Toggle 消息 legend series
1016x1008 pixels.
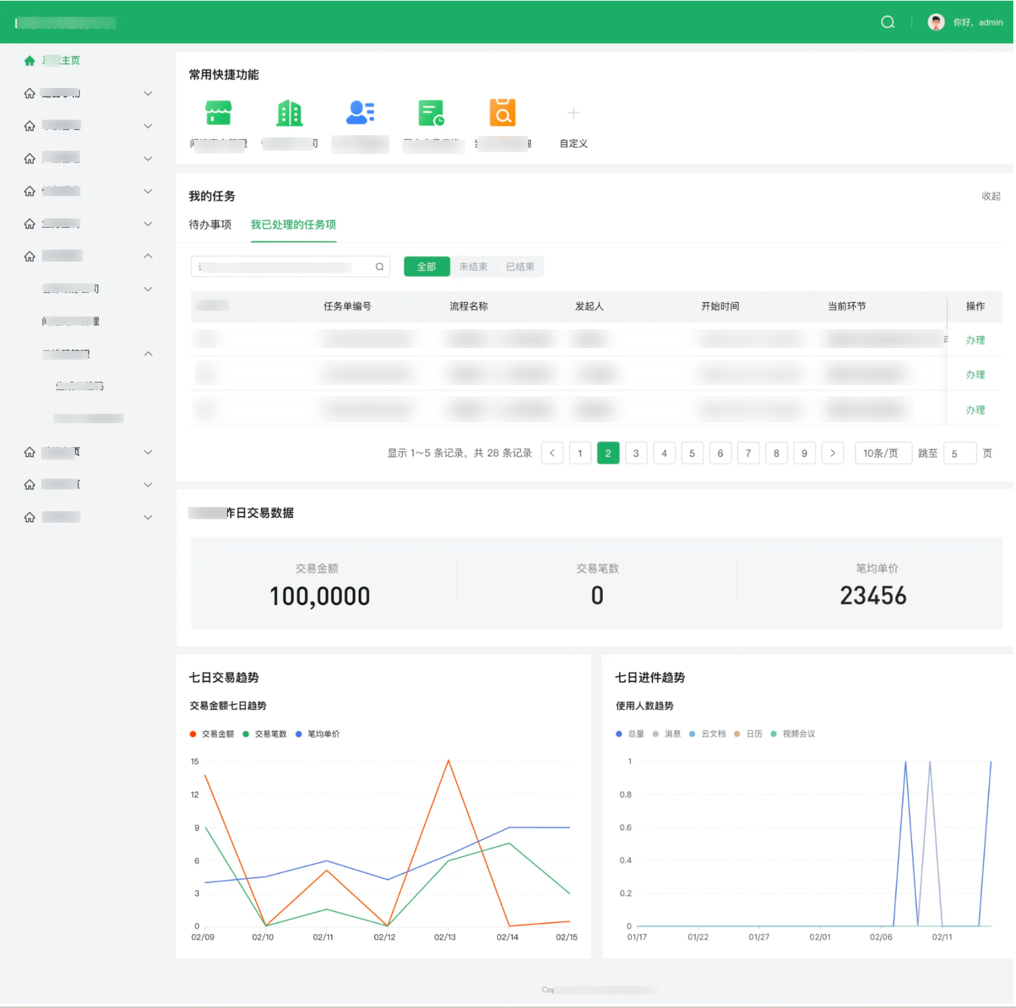(667, 734)
